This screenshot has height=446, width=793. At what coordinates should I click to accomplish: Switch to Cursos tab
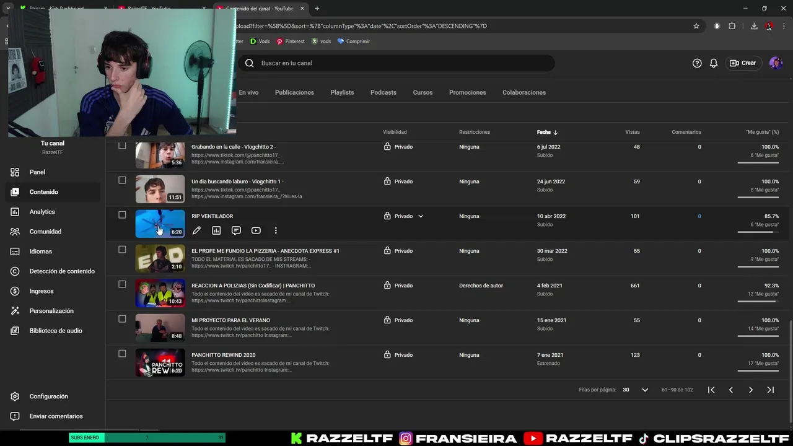(423, 92)
